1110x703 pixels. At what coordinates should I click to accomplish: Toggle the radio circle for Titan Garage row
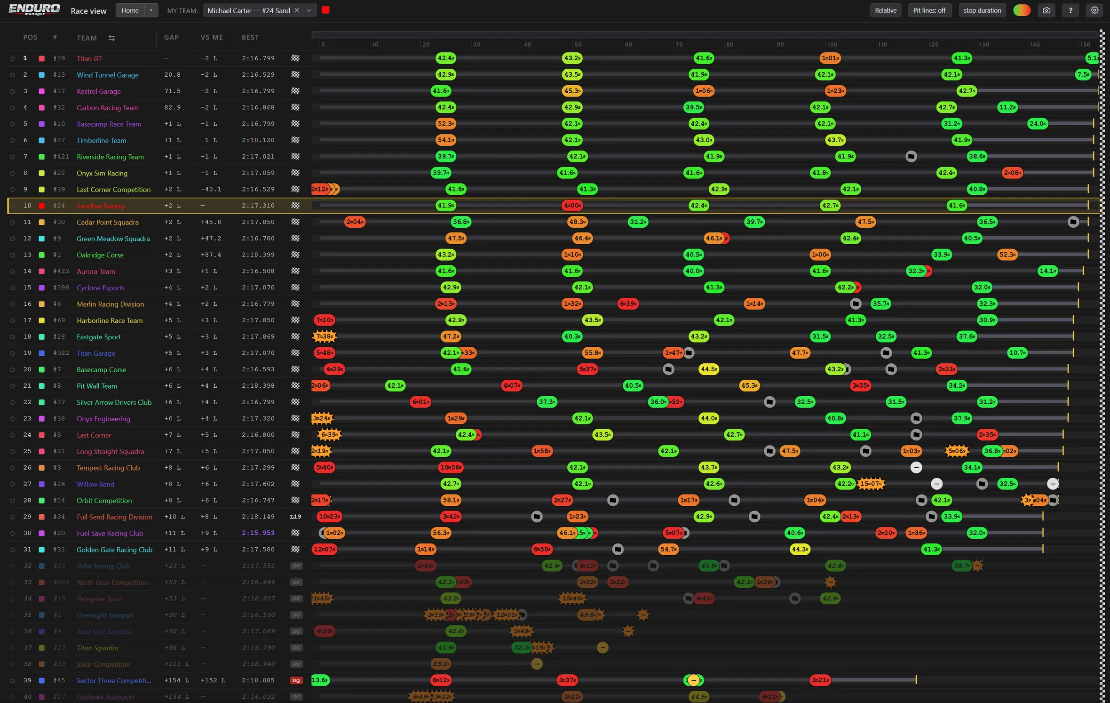coord(13,353)
